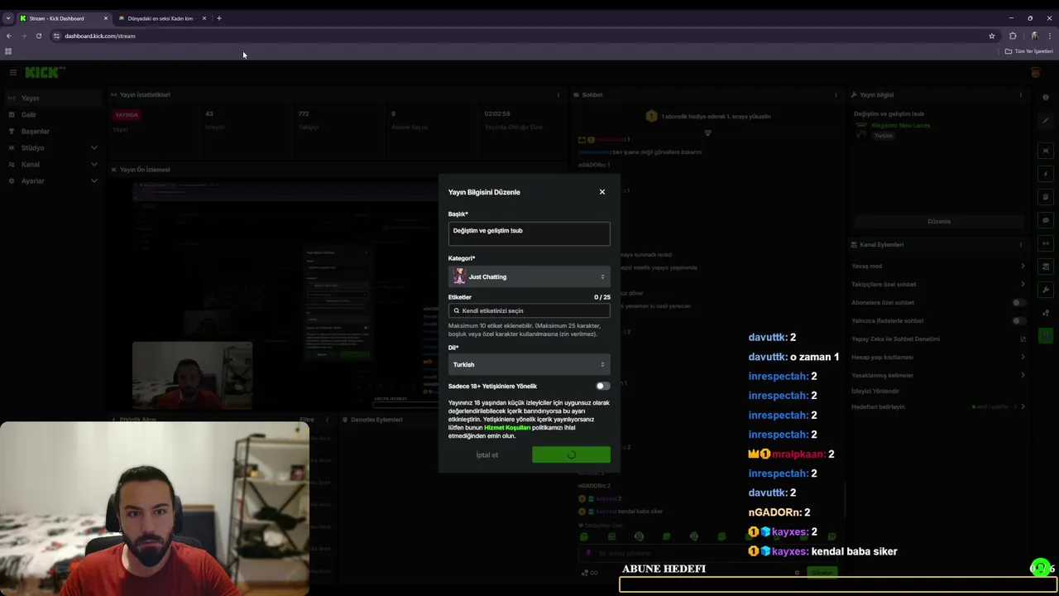Expand the Kanal sidebar section

pos(53,164)
